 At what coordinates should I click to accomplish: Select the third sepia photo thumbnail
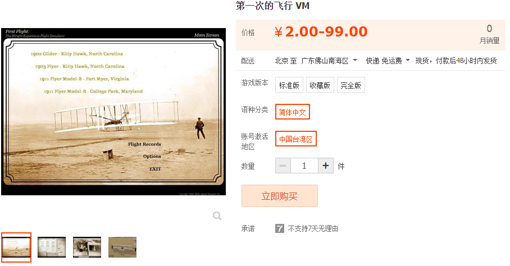(x=87, y=247)
